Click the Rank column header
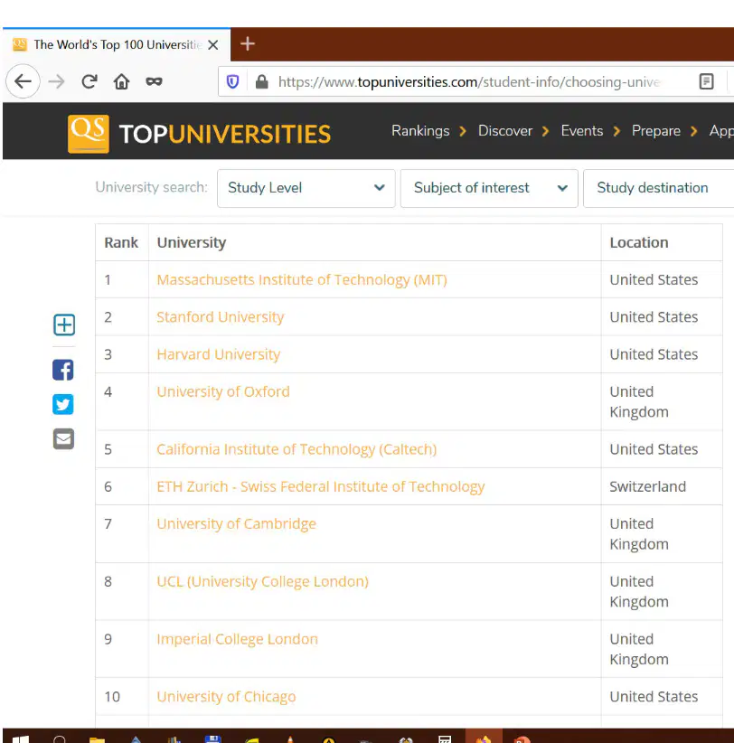Image resolution: width=734 pixels, height=743 pixels. pos(121,242)
